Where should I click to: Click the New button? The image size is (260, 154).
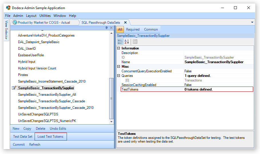click(x=16, y=129)
